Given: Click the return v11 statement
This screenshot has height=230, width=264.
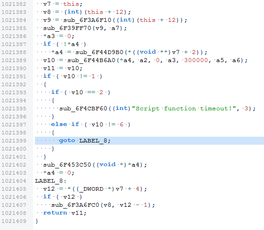Looking at the screenshot, I should click(65, 213).
